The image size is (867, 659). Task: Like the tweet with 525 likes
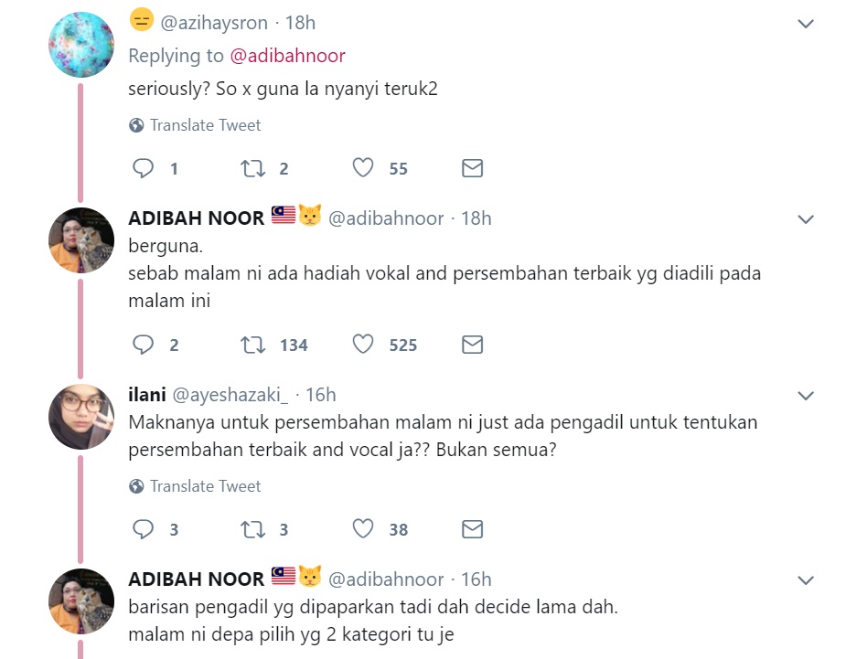click(x=363, y=345)
